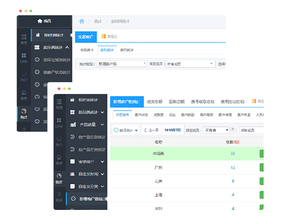Open 新增客户数统计 item in front sidebar
The width and height of the screenshot is (285, 220).
coord(87,199)
